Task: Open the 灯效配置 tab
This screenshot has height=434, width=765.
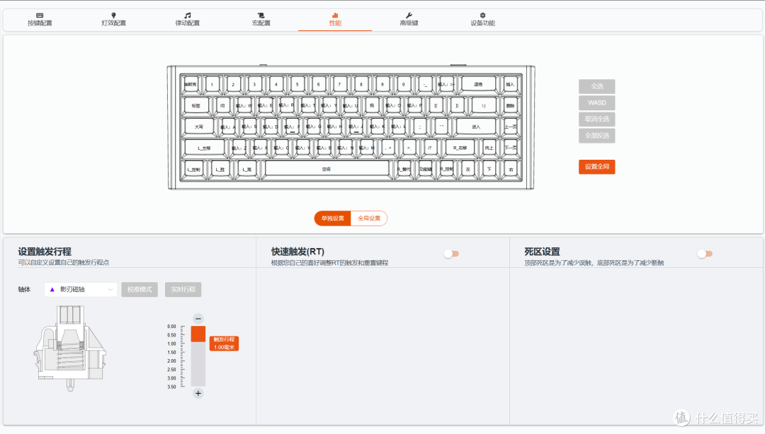Action: [113, 20]
